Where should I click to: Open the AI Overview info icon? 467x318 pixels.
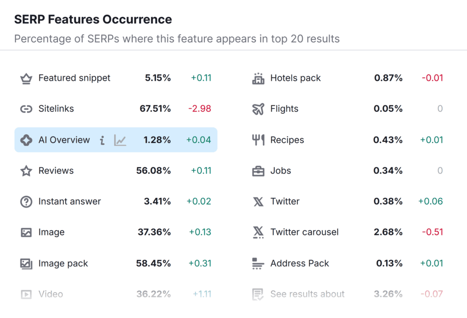coord(102,141)
